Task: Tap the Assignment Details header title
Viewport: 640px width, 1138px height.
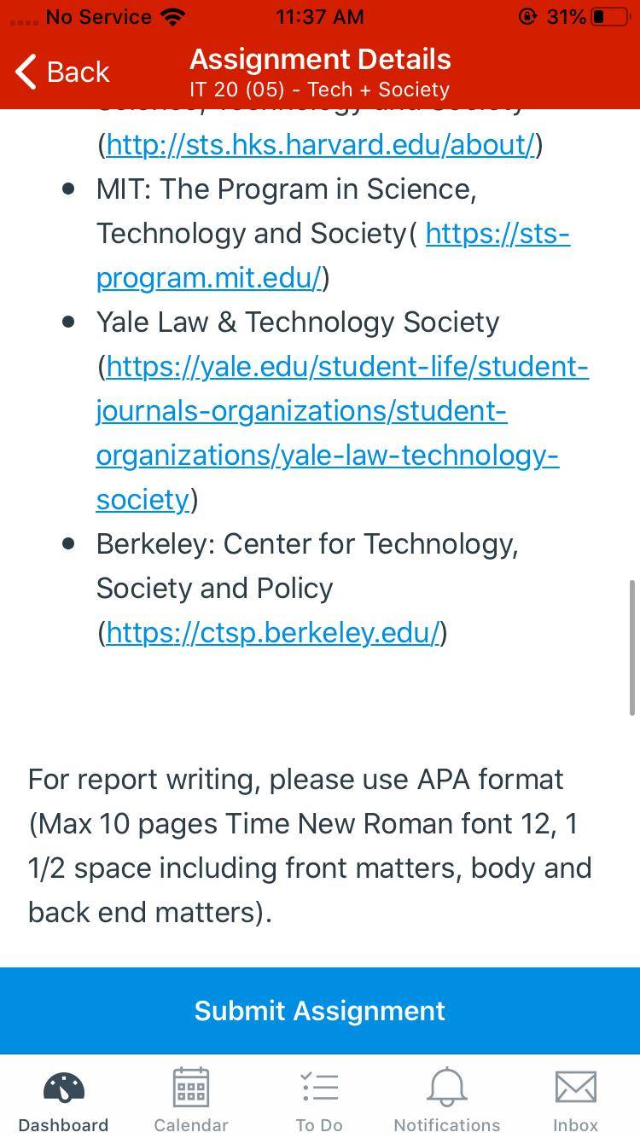Action: (320, 60)
